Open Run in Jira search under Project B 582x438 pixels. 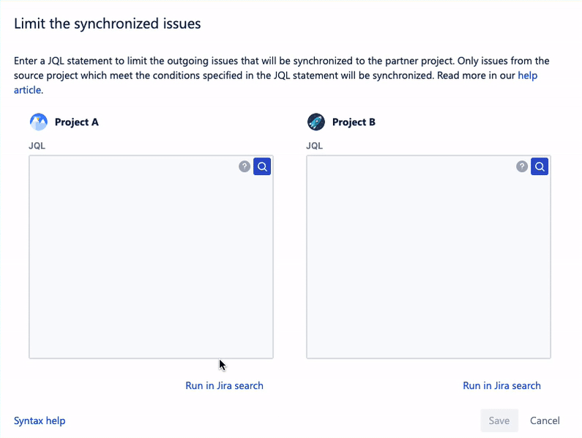[x=501, y=385]
